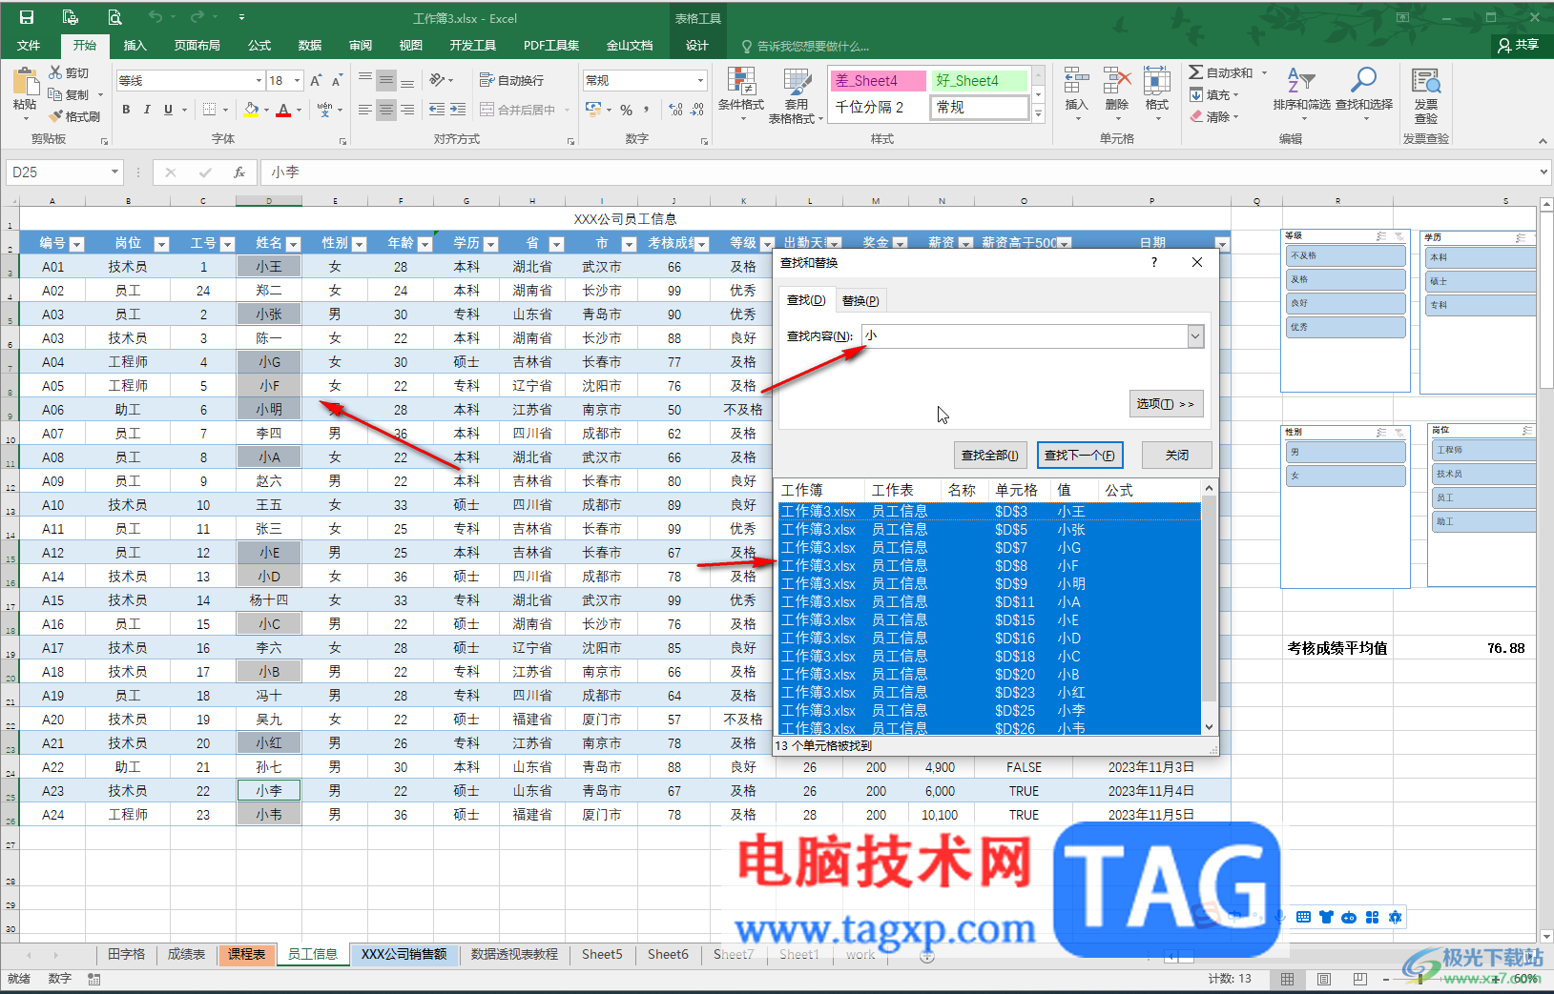Open the 查找内容 history dropdown arrow
The image size is (1554, 994).
[x=1195, y=335]
